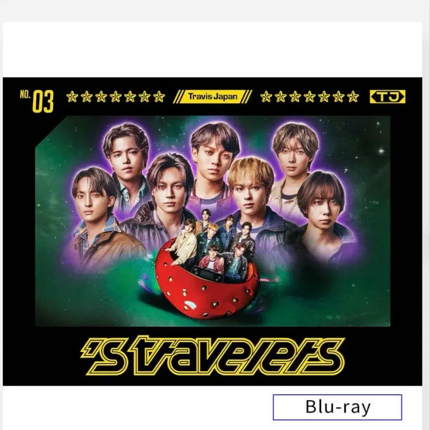Click the bright star in the green sky

pos(381,151)
